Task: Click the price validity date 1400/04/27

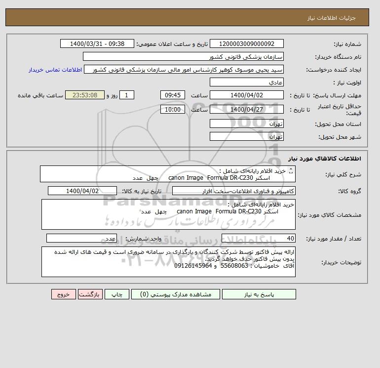Action: point(246,109)
